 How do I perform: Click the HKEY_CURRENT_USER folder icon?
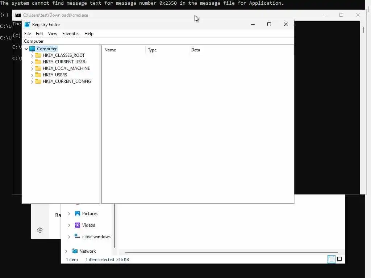pyautogui.click(x=38, y=62)
